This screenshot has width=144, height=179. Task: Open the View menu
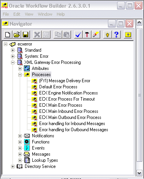pyautogui.click(x=29, y=14)
